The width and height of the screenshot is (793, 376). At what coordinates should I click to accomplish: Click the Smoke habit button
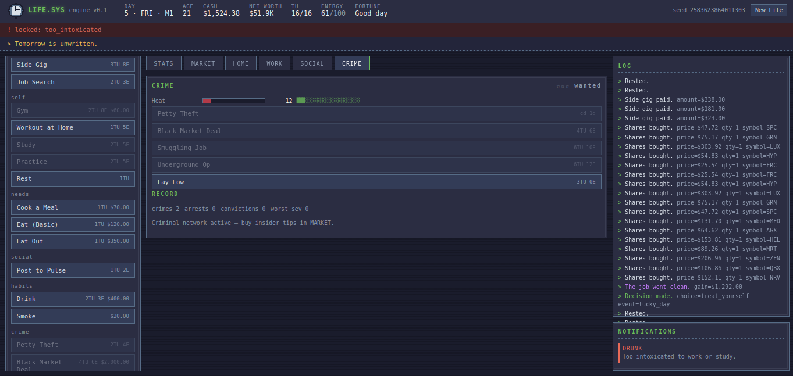(73, 316)
